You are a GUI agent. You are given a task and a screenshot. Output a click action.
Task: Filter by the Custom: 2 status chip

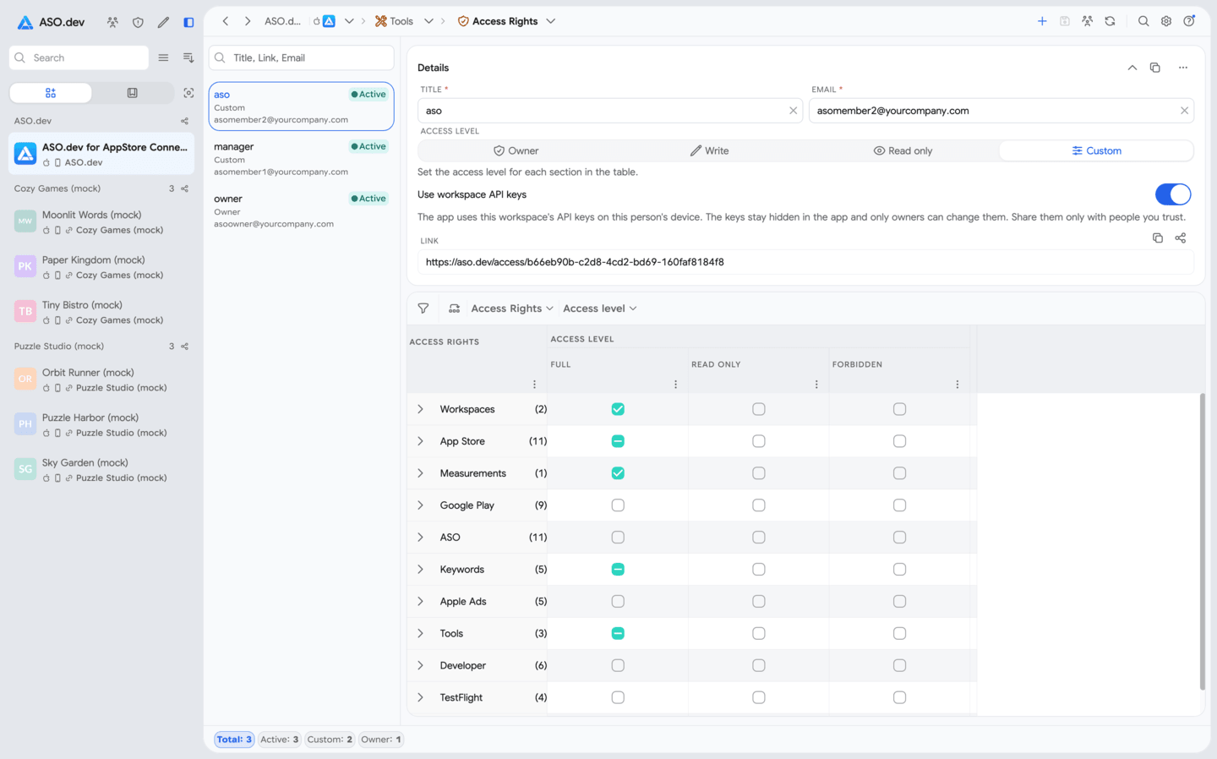pyautogui.click(x=330, y=740)
